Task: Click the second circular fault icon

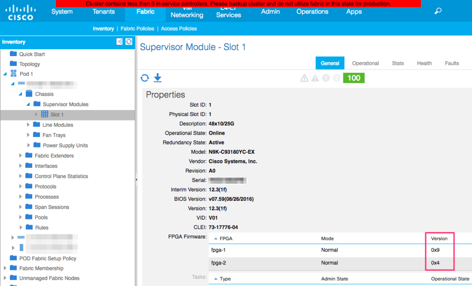Action: [336, 78]
